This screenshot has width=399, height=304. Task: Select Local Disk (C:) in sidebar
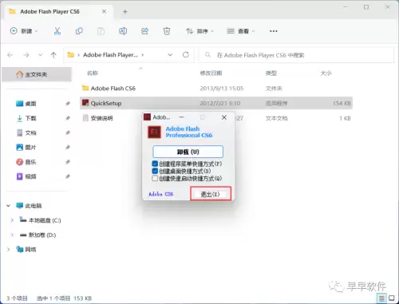coord(40,220)
